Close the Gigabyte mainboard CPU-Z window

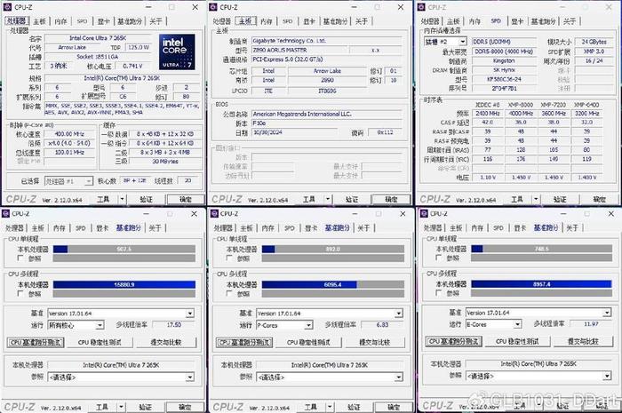point(401,7)
